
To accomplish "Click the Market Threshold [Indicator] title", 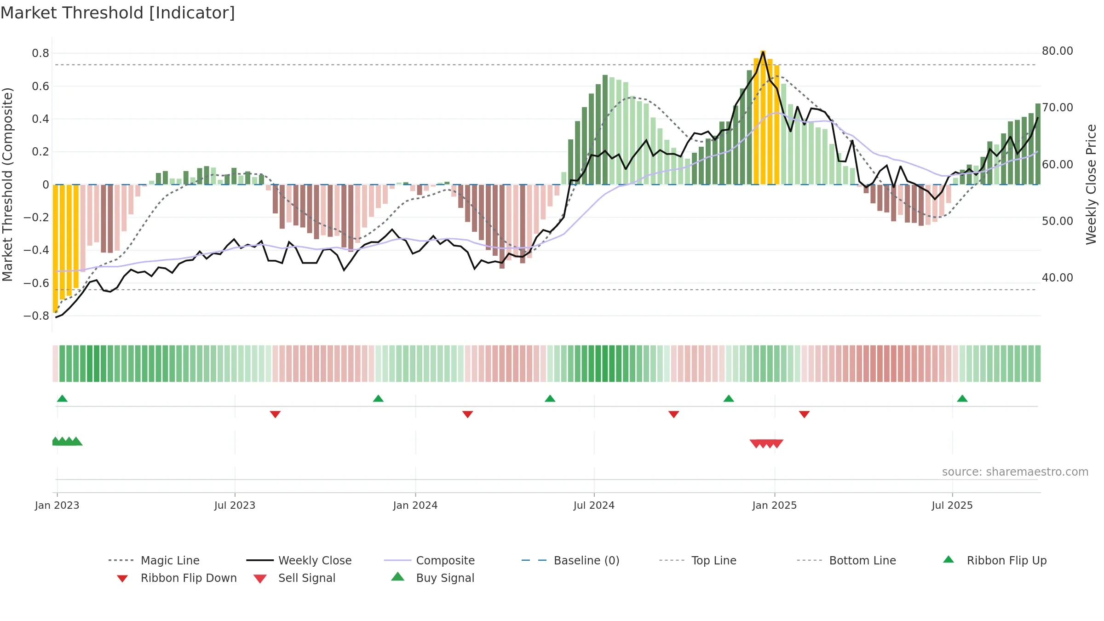I will click(x=118, y=13).
